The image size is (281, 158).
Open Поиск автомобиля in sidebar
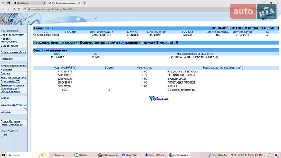click(x=13, y=52)
